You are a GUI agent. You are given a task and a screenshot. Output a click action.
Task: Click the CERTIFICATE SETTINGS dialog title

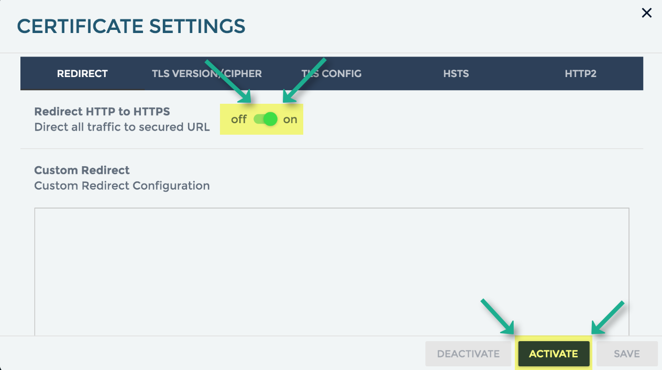point(131,26)
